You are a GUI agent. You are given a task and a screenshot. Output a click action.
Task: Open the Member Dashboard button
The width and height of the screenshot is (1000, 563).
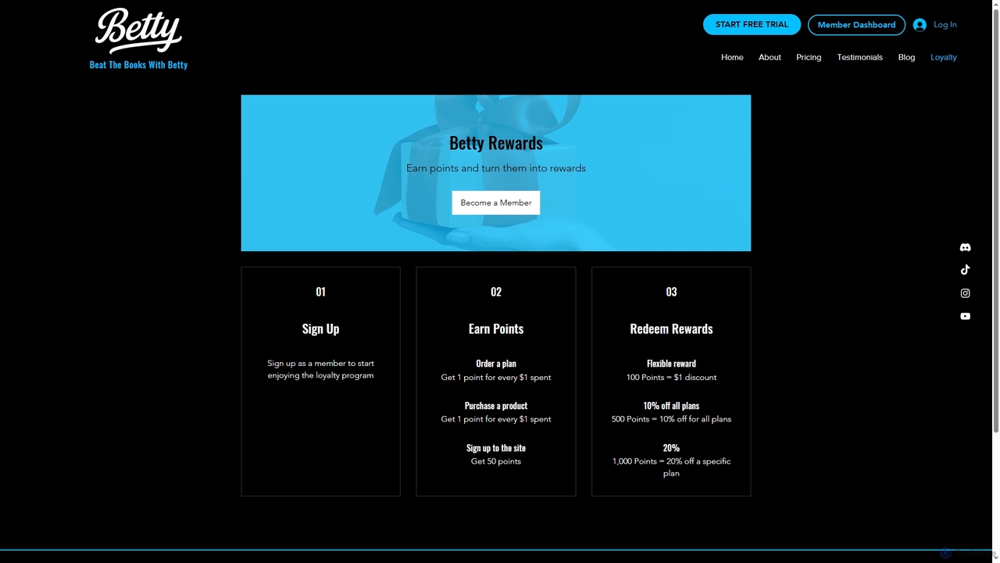click(856, 25)
